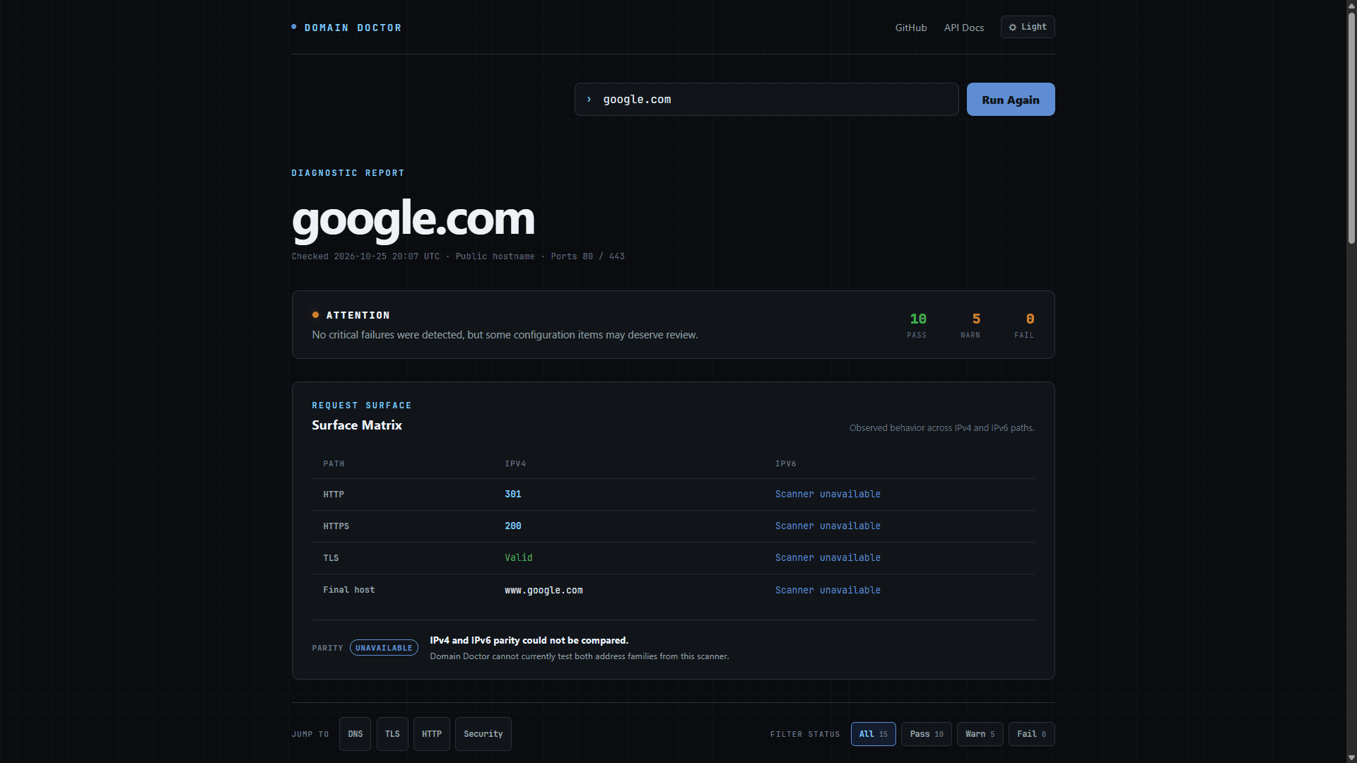Click the Checked timestamp metadata line
The height and width of the screenshot is (763, 1357).
pyautogui.click(x=458, y=256)
